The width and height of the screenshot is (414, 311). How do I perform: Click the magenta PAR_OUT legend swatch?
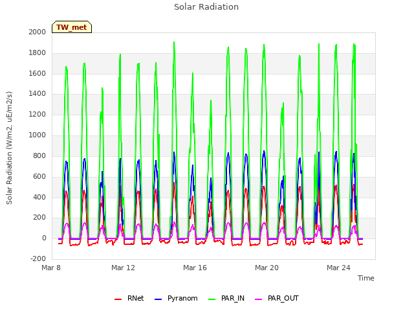[x=259, y=299]
